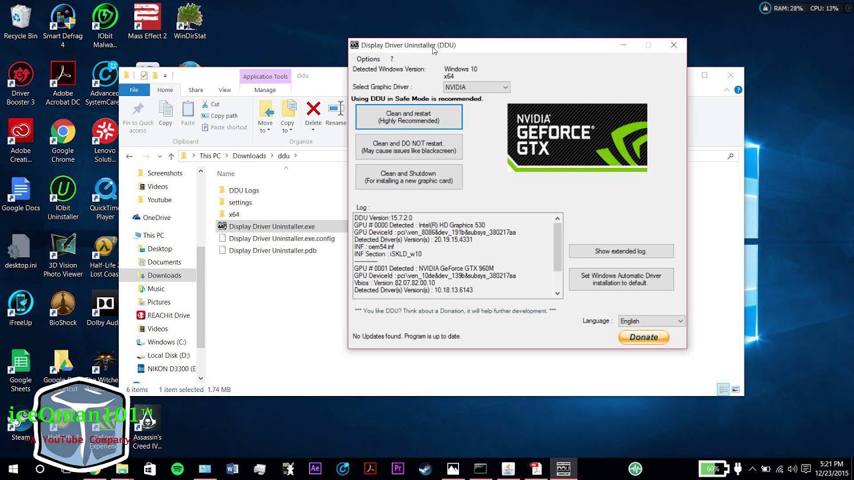
Task: Open the IObit Uninstaller desktop icon
Action: pyautogui.click(x=63, y=198)
